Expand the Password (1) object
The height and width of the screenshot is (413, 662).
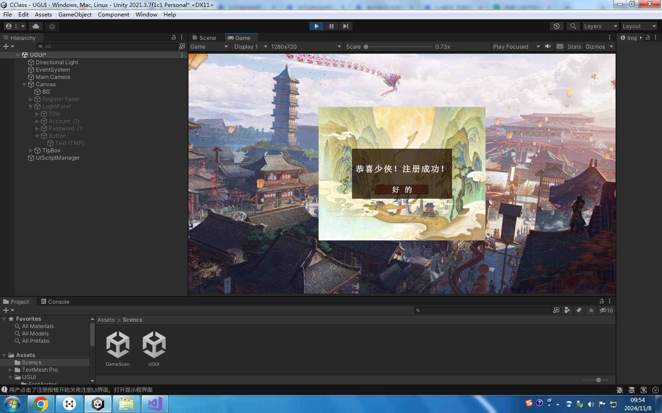point(37,128)
